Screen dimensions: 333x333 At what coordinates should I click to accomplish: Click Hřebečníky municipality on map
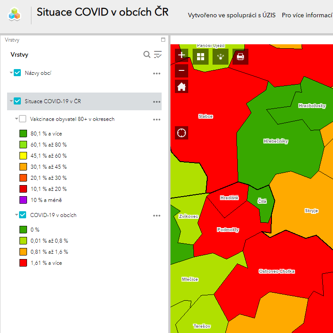tap(275, 141)
